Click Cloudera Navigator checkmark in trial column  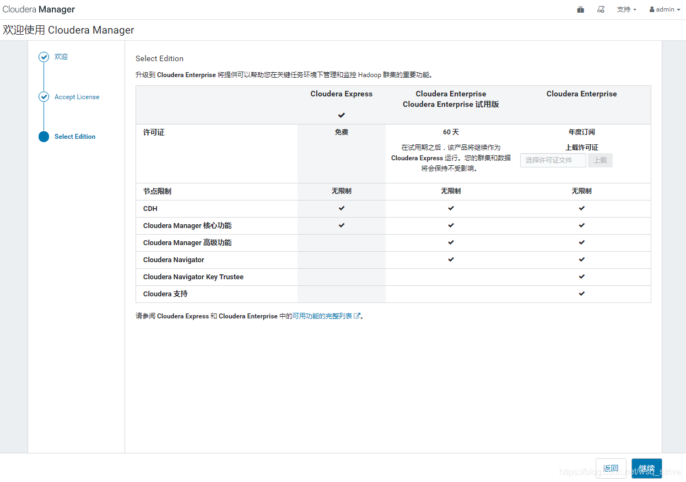pos(451,259)
